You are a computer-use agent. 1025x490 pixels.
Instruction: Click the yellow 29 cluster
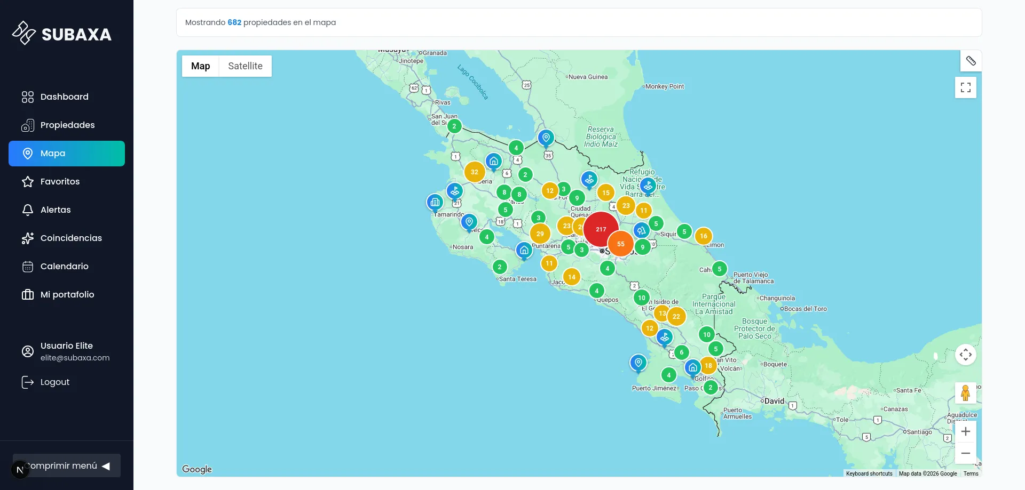540,234
